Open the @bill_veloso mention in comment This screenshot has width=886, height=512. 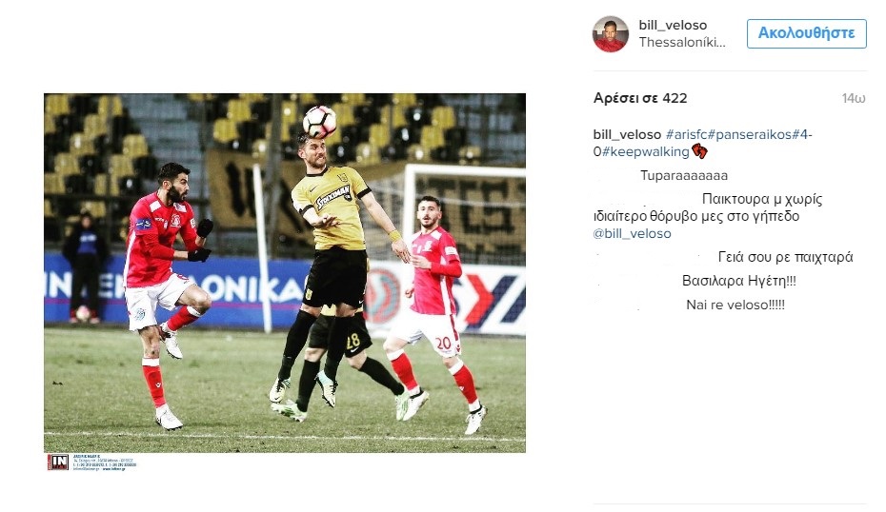[633, 234]
